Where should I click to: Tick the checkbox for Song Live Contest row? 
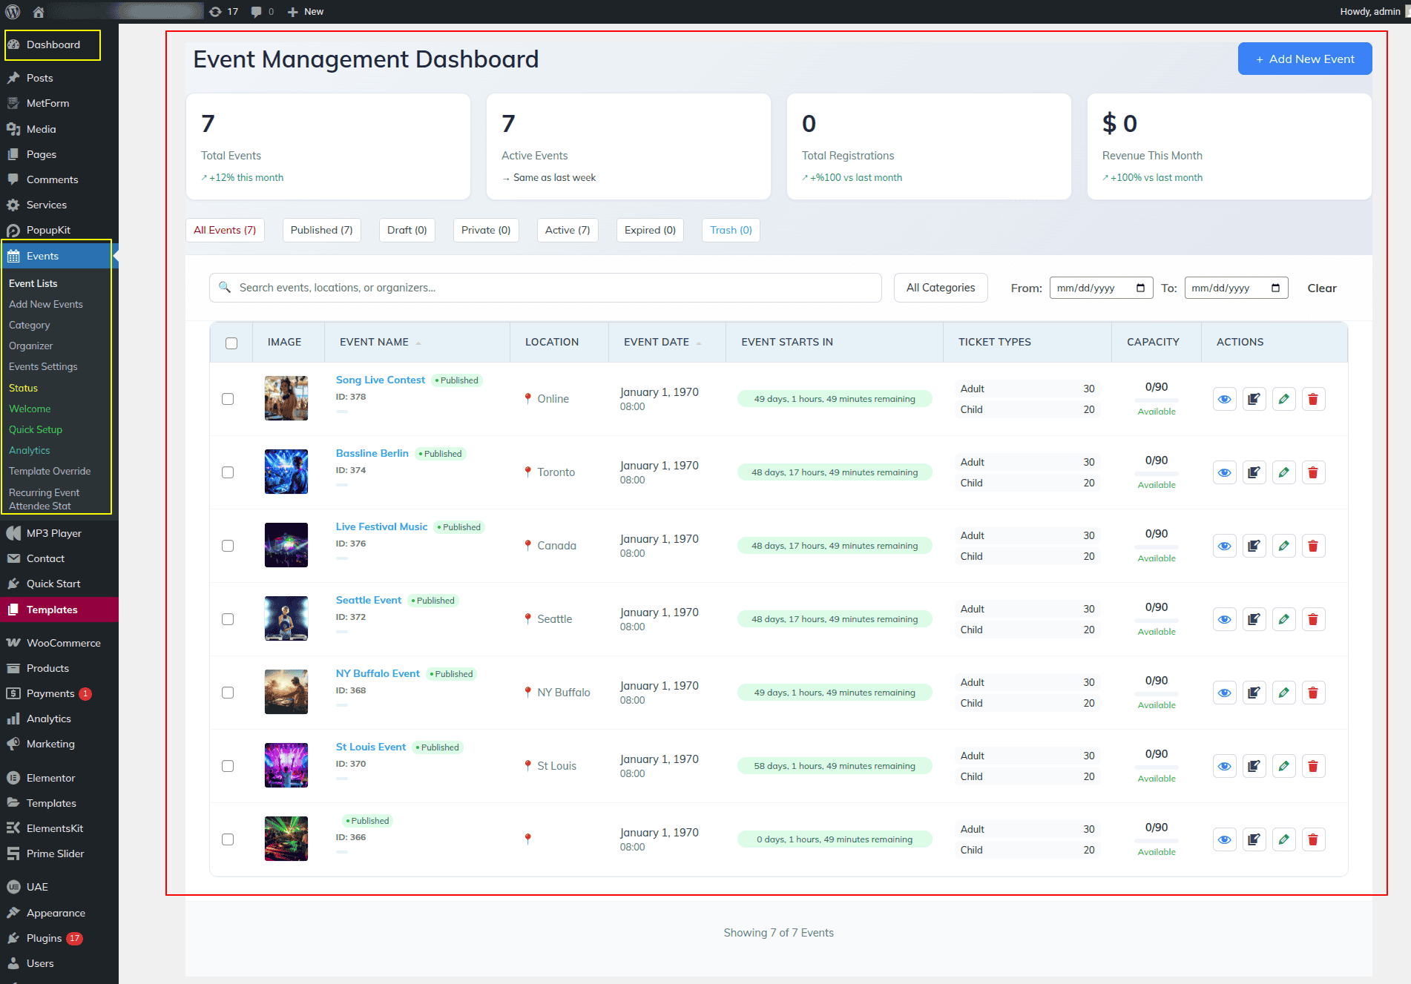[228, 399]
